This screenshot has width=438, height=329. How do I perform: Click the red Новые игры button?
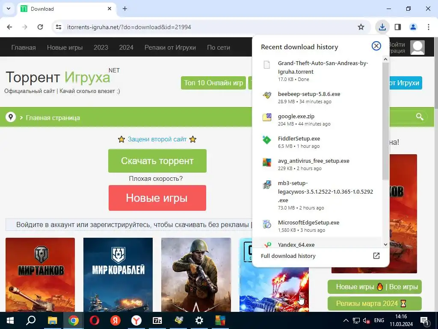[x=157, y=198]
